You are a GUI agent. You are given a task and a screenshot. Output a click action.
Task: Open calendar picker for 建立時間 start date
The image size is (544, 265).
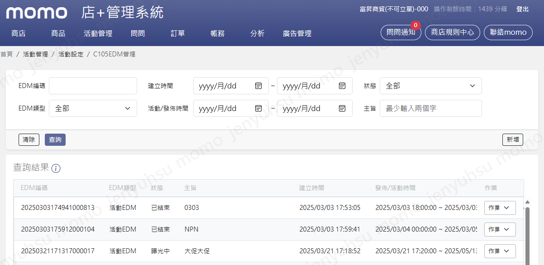258,86
